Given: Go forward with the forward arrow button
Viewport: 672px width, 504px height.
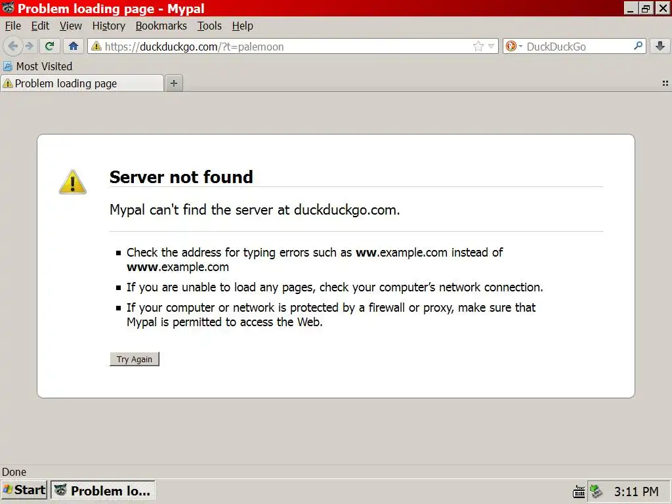Looking at the screenshot, I should point(29,46).
